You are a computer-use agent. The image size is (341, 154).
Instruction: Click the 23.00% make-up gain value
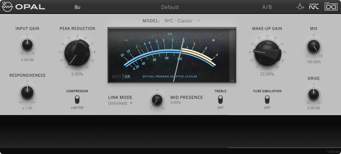(x=267, y=74)
